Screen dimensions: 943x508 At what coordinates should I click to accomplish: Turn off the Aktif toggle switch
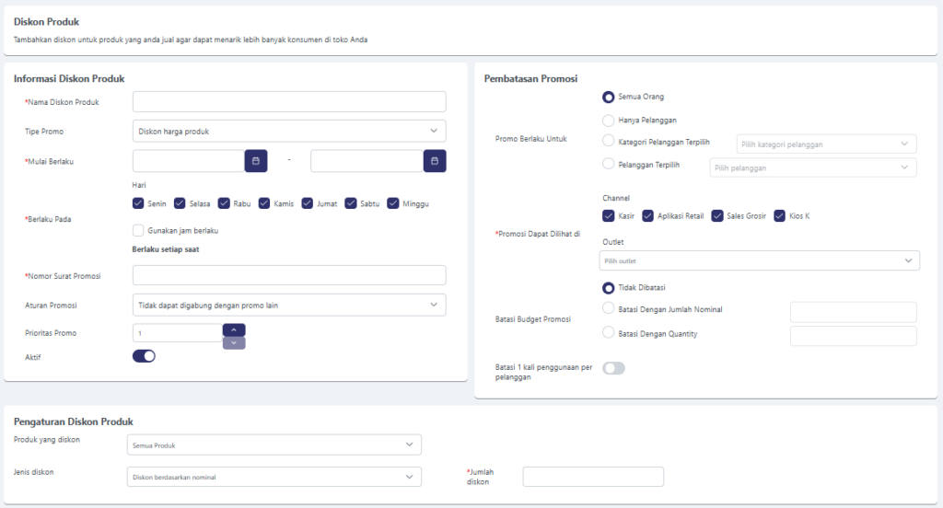[x=144, y=356]
